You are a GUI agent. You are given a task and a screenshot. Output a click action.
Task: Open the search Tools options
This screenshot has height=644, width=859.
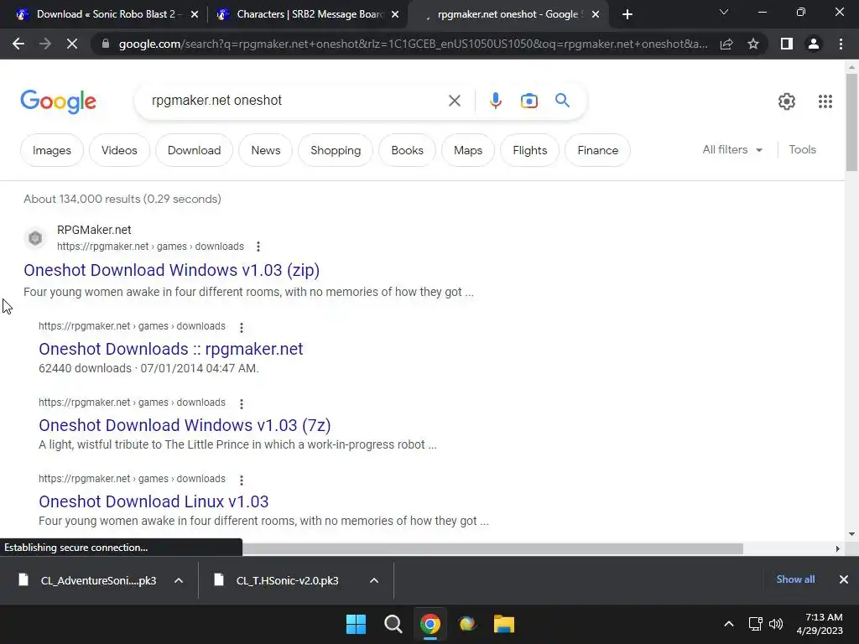802,149
